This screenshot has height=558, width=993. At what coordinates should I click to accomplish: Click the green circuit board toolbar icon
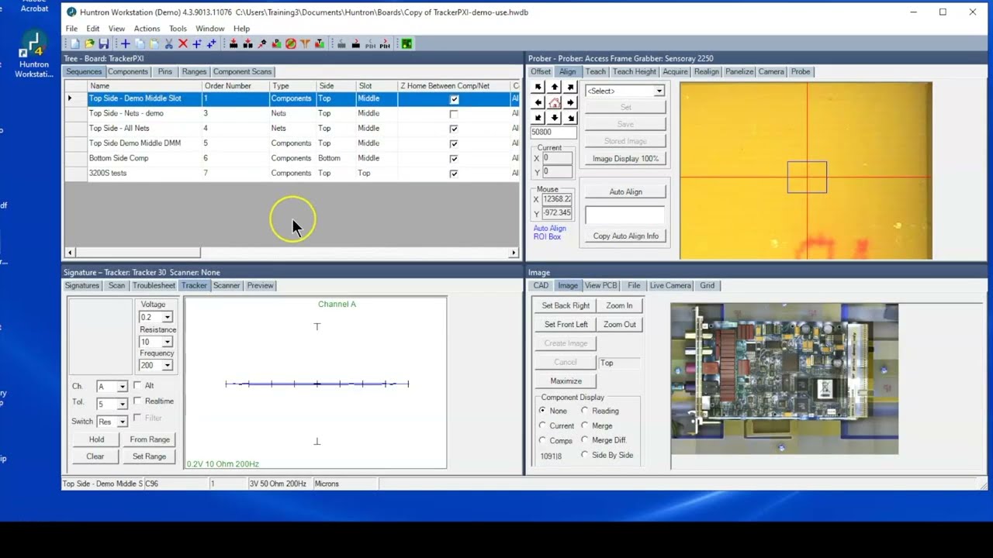(x=407, y=43)
